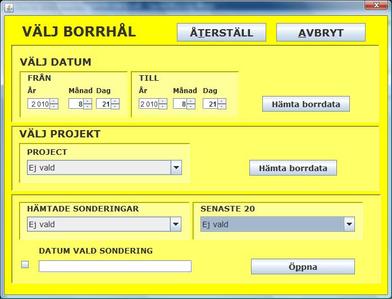Close the window with the X button
This screenshot has width=392, height=299.
(x=376, y=5)
